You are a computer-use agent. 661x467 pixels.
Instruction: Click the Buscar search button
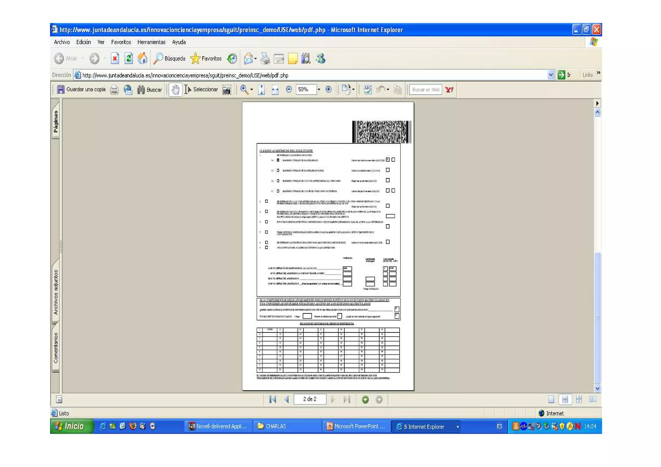tap(150, 90)
